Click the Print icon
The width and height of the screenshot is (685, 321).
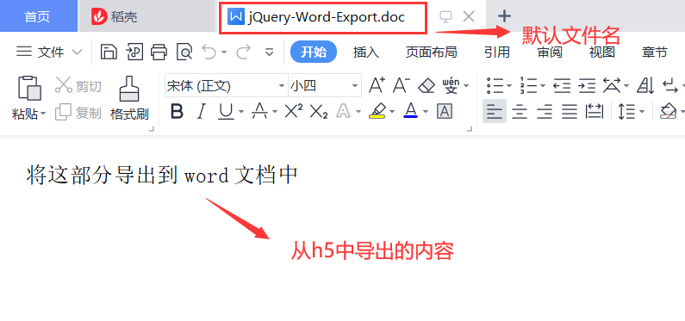(x=159, y=52)
